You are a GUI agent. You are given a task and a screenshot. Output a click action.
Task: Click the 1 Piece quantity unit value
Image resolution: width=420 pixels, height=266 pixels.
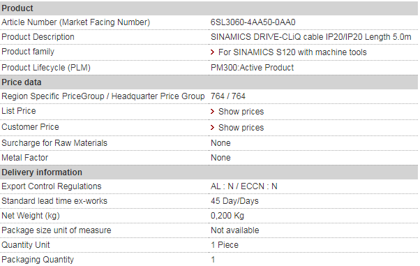pos(225,245)
